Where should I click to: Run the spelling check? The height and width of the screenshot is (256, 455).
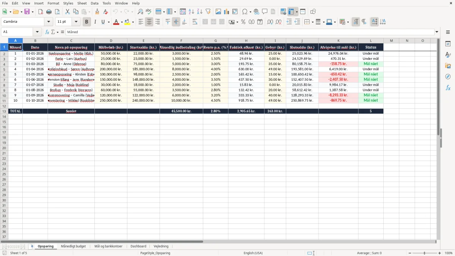[x=149, y=12]
